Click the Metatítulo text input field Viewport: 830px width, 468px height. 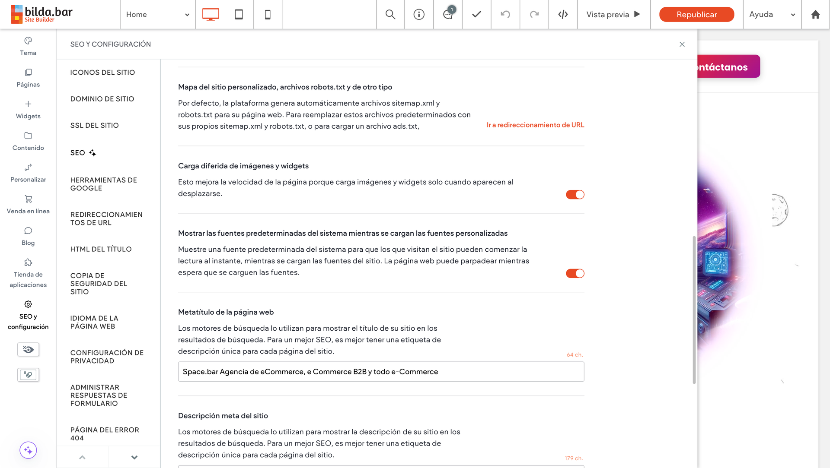click(381, 372)
